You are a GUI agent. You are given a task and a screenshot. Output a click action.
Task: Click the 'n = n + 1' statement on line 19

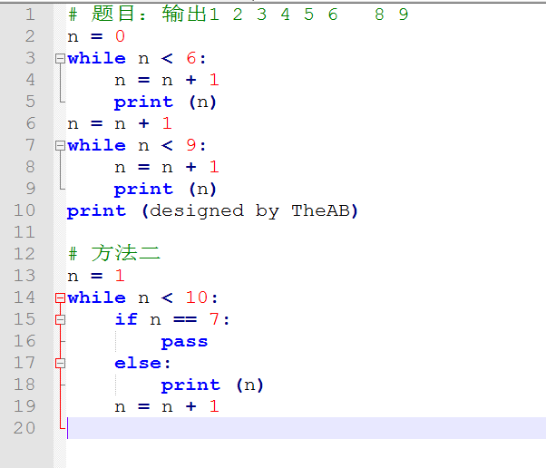167,406
